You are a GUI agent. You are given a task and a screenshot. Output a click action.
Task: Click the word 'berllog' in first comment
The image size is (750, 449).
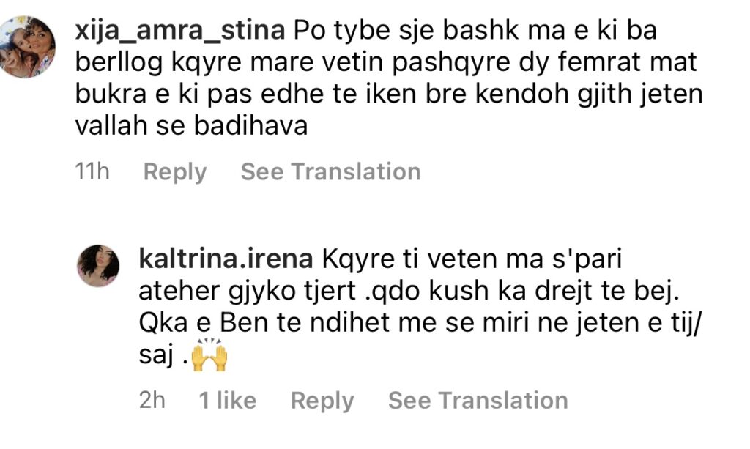(119, 63)
